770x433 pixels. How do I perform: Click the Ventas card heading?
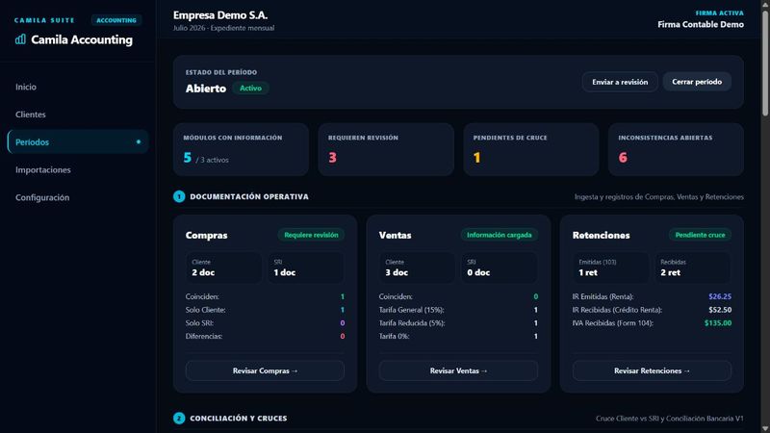(395, 235)
